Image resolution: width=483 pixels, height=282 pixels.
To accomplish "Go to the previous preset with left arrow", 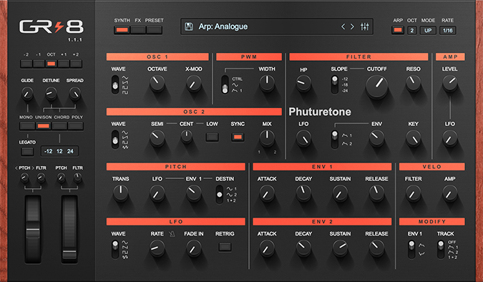I will (x=343, y=26).
